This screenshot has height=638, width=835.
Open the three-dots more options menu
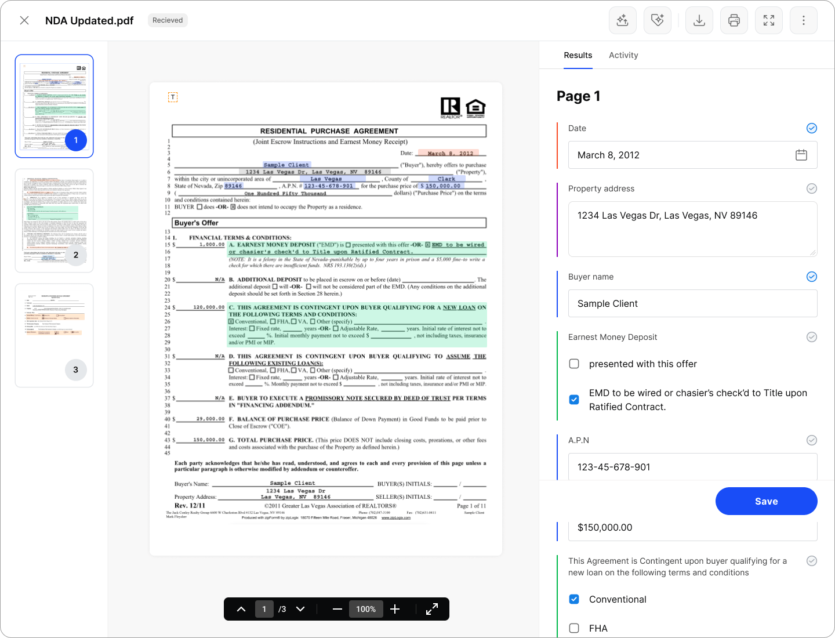804,21
